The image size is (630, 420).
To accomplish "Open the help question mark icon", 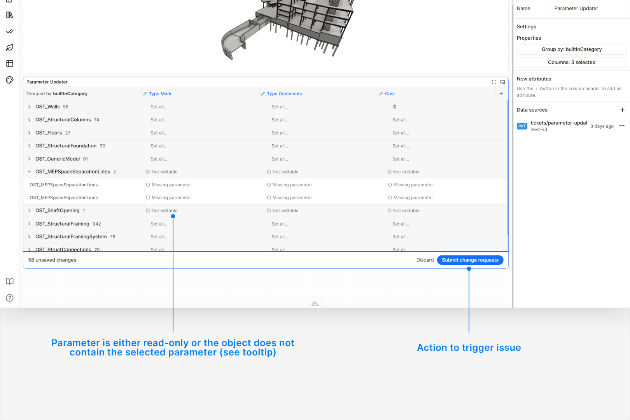I will pyautogui.click(x=10, y=298).
